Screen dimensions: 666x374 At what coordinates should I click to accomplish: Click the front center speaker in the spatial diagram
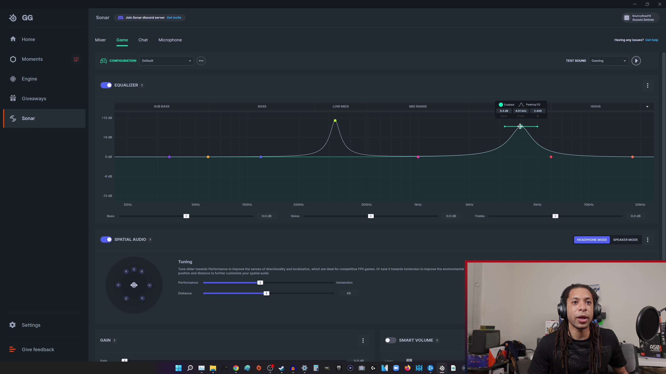tap(134, 269)
